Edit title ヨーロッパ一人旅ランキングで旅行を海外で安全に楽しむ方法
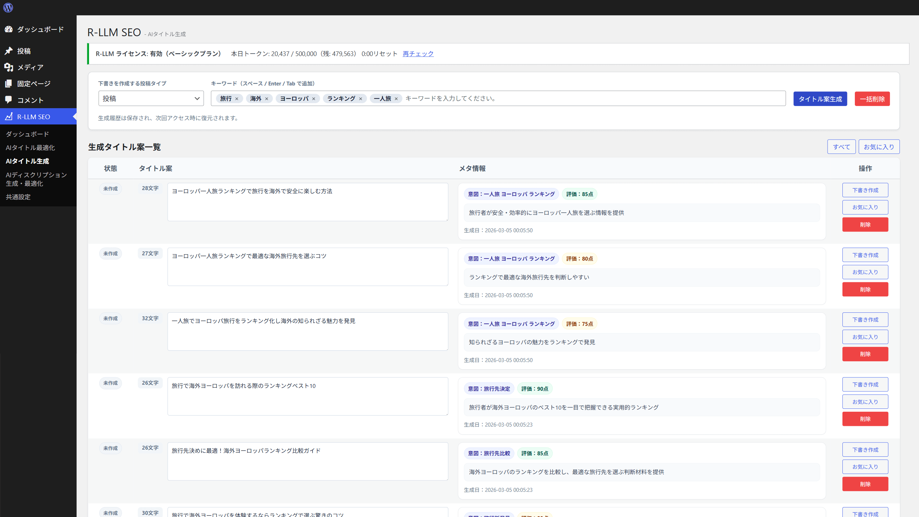 [308, 202]
